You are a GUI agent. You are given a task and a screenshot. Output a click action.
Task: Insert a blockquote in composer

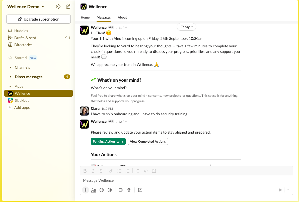pyautogui.click(x=137, y=171)
